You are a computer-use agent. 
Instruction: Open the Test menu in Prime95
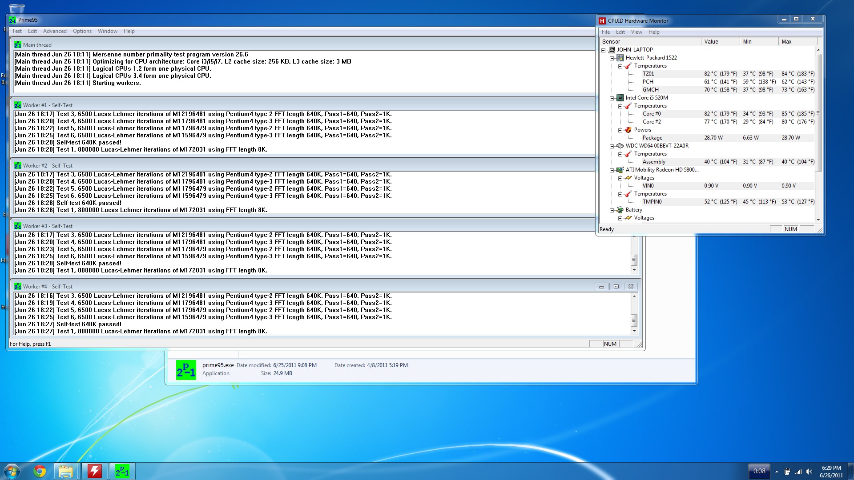[17, 31]
